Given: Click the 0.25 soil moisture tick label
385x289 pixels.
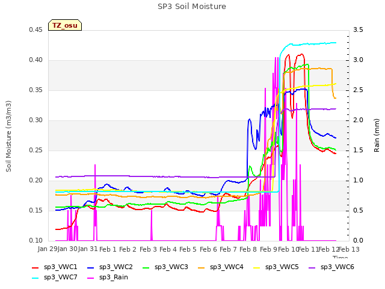Looking at the screenshot, I should point(36,151).
